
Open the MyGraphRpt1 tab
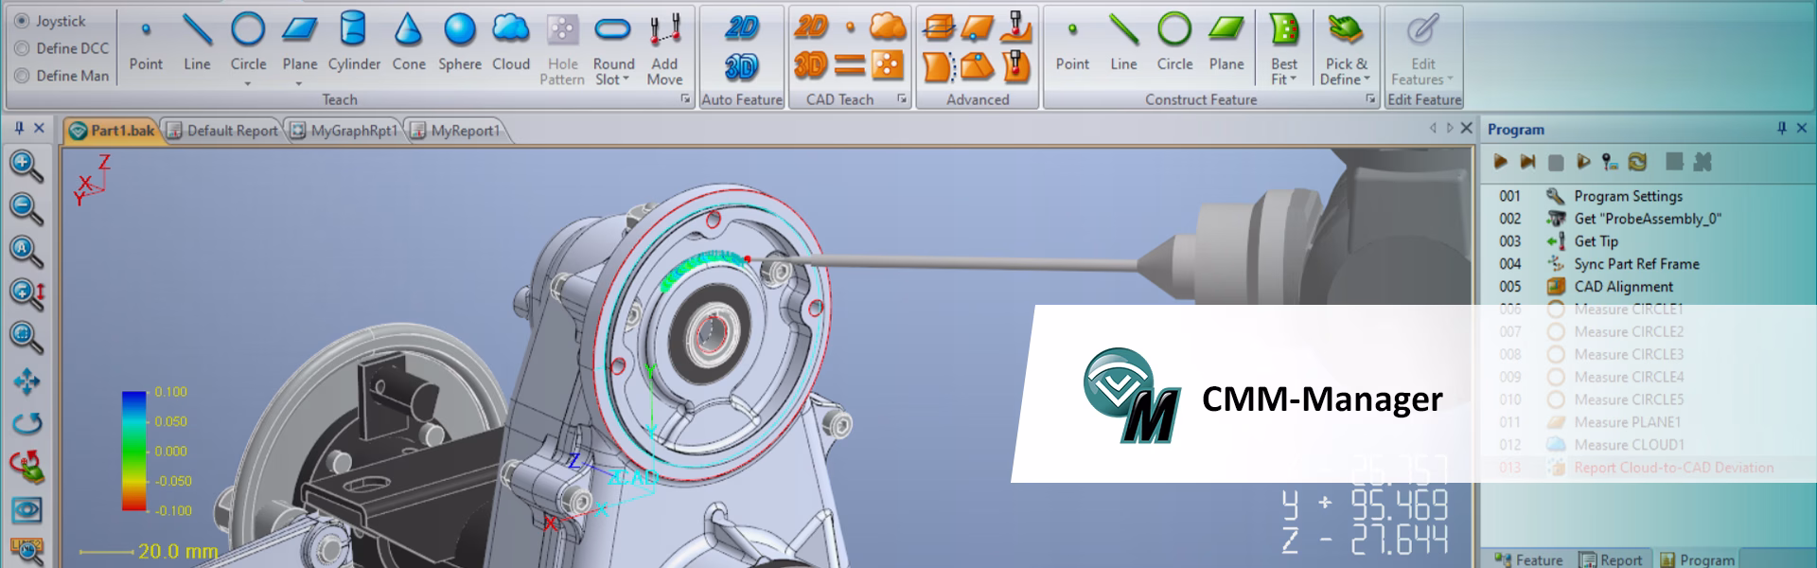tap(344, 131)
